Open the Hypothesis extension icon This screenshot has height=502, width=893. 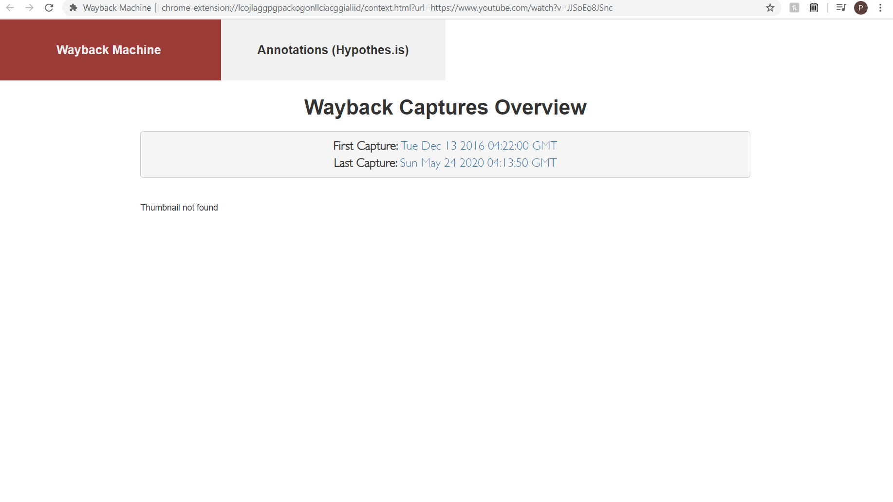pos(794,8)
